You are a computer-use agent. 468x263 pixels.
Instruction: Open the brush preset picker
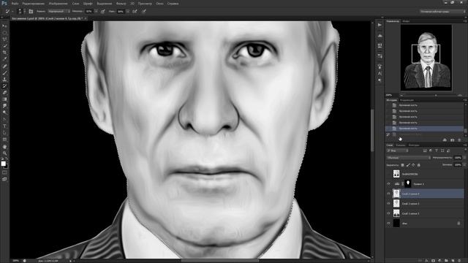[21, 12]
